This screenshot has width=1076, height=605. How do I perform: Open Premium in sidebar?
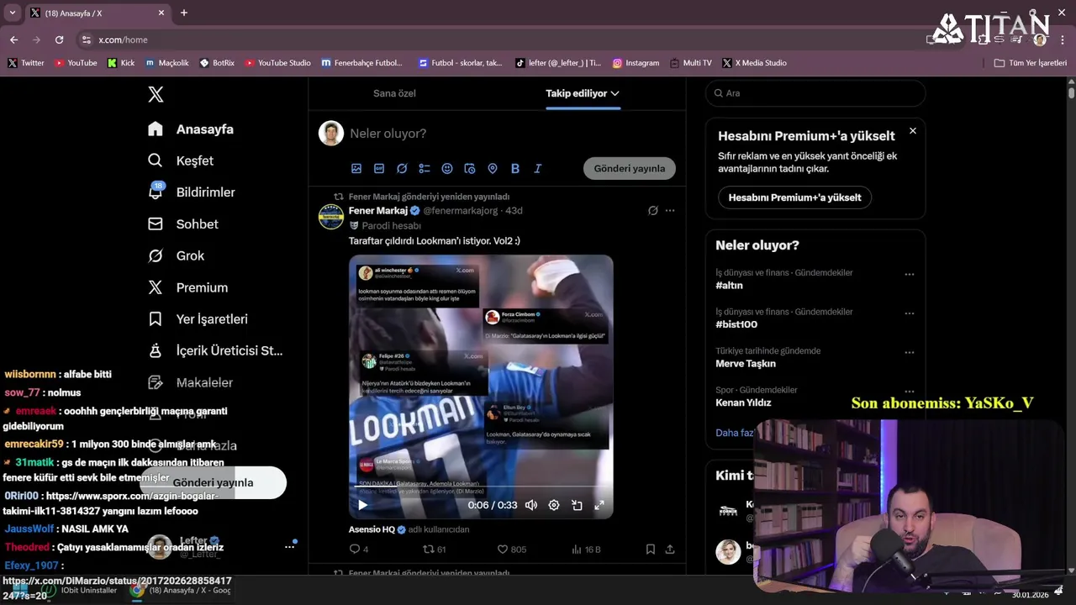pos(187,287)
